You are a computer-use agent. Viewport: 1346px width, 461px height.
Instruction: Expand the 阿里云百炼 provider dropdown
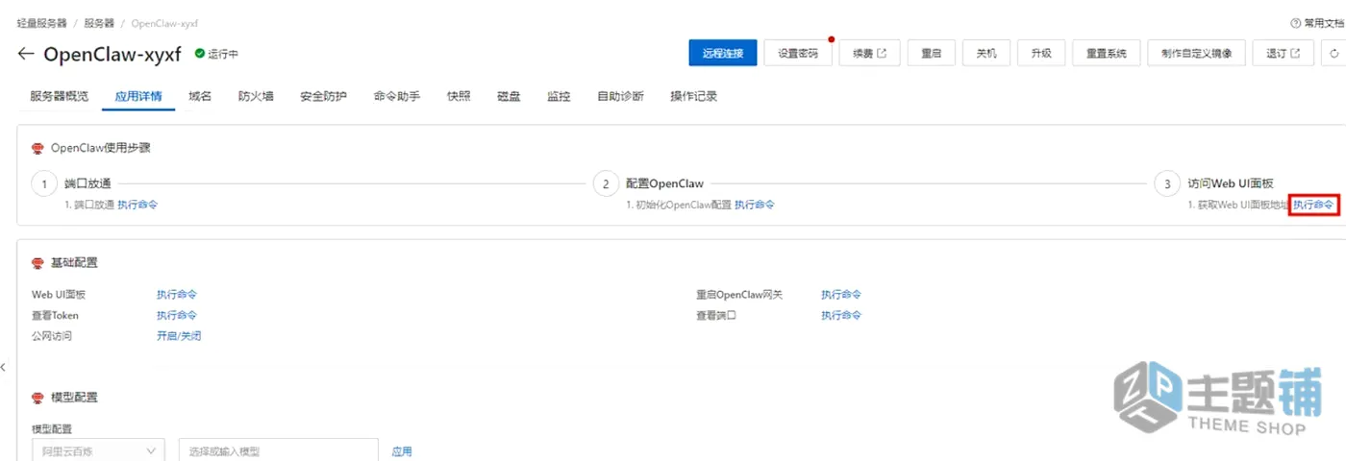tap(98, 450)
